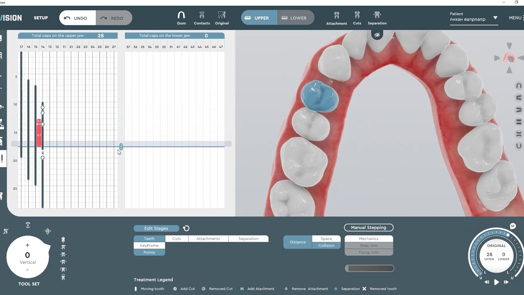Select the tooth with top arc tool

(63, 277)
